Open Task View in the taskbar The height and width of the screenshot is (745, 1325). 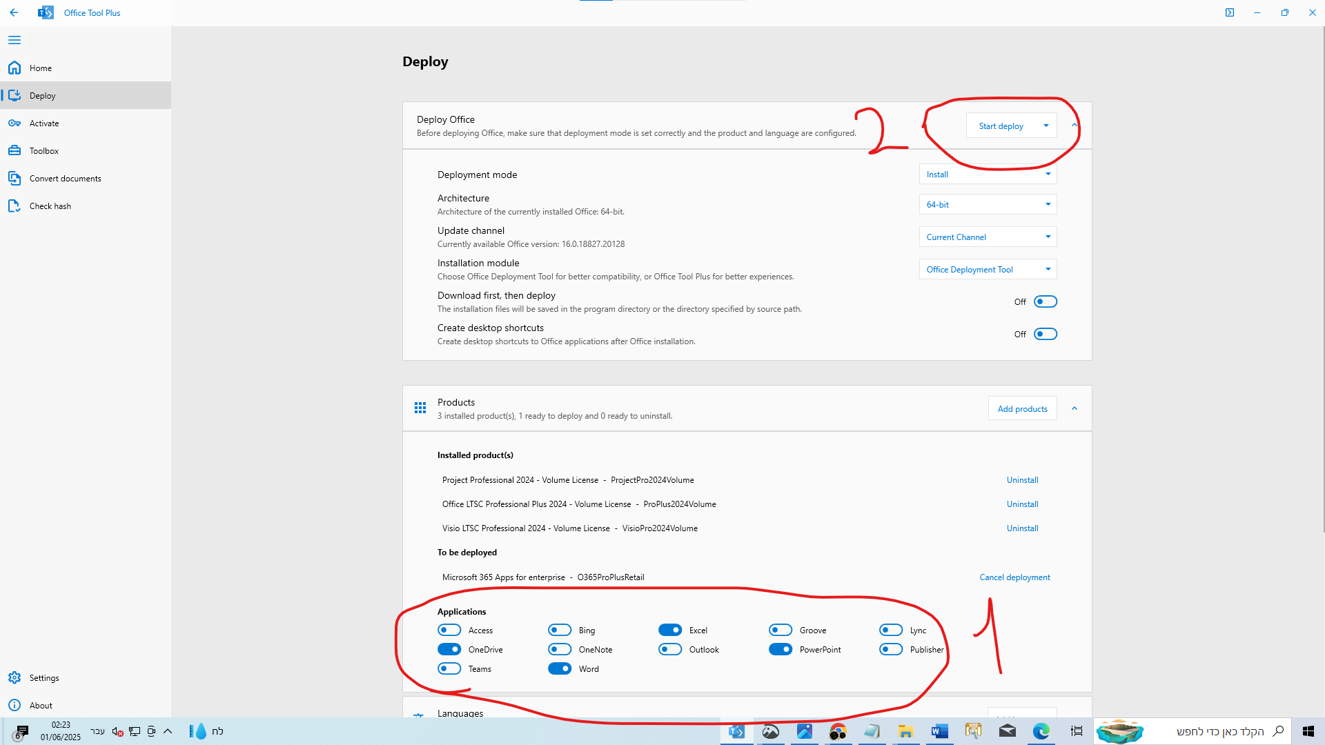pos(1077,731)
